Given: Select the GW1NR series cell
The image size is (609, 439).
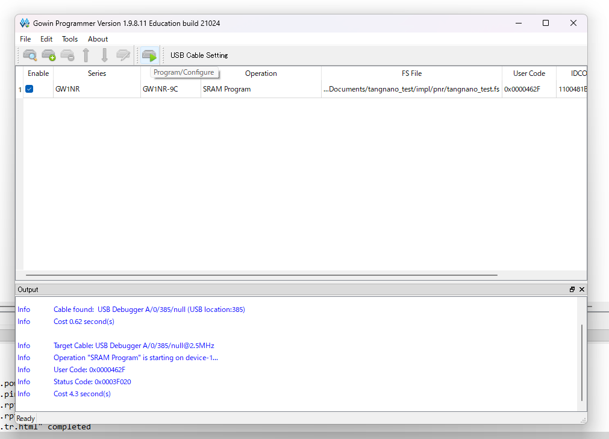Looking at the screenshot, I should tap(97, 89).
